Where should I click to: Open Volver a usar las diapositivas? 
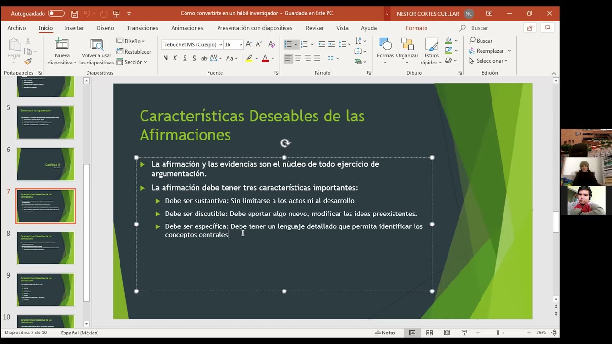(x=97, y=52)
